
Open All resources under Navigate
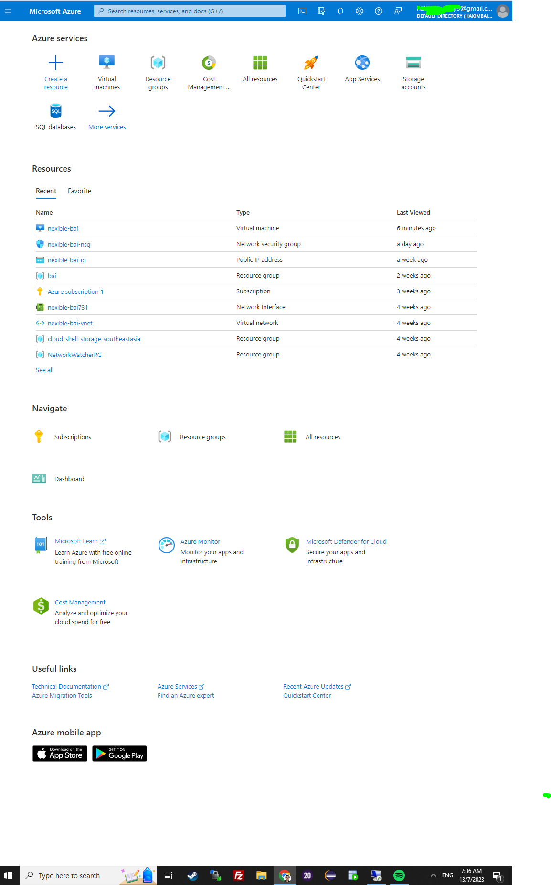(x=312, y=437)
